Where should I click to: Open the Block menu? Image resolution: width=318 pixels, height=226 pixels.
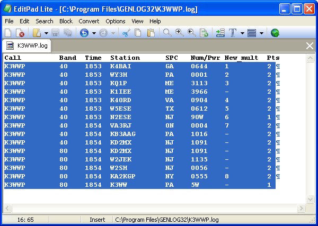tap(66, 21)
